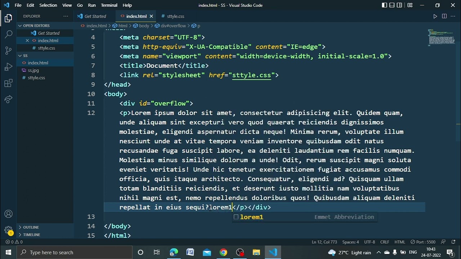Viewport: 461px width, 259px height.
Task: Click the Windows Start button
Action: tap(8, 252)
